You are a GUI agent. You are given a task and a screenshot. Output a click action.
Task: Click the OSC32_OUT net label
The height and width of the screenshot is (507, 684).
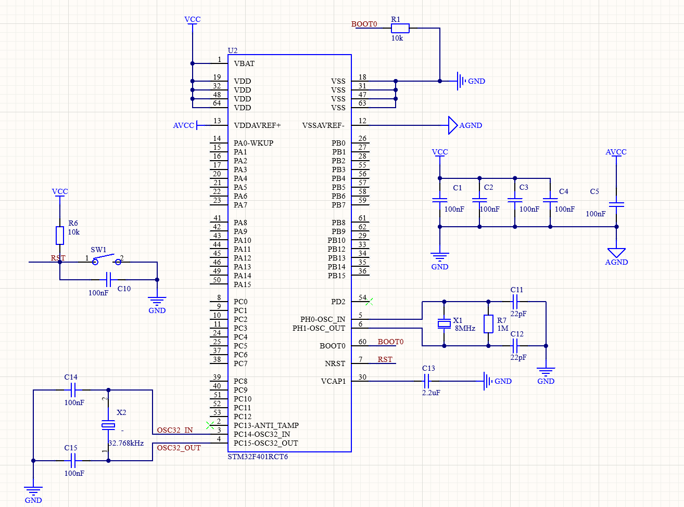tap(179, 448)
